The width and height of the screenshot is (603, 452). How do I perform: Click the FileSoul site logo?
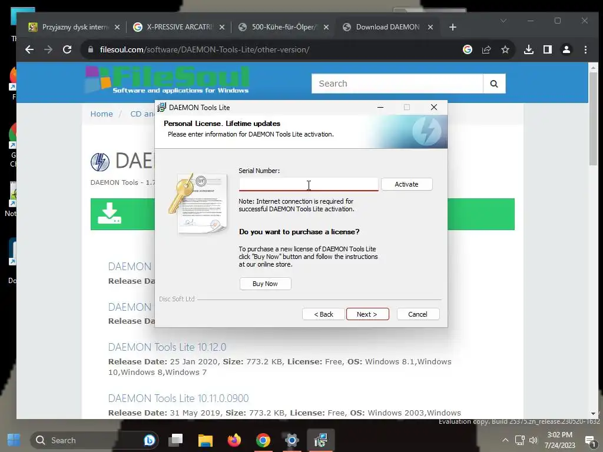pos(167,80)
